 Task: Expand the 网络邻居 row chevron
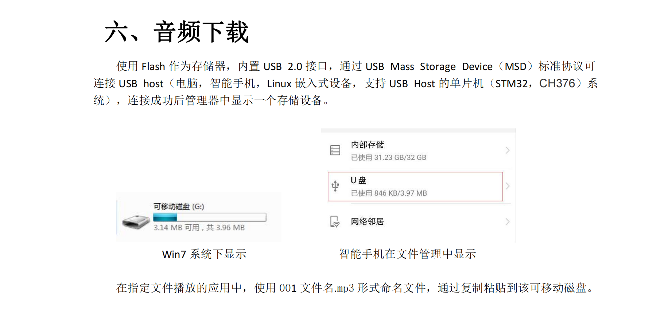point(507,221)
